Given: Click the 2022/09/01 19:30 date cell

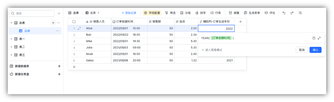Looking at the screenshot, I should coord(129,41).
